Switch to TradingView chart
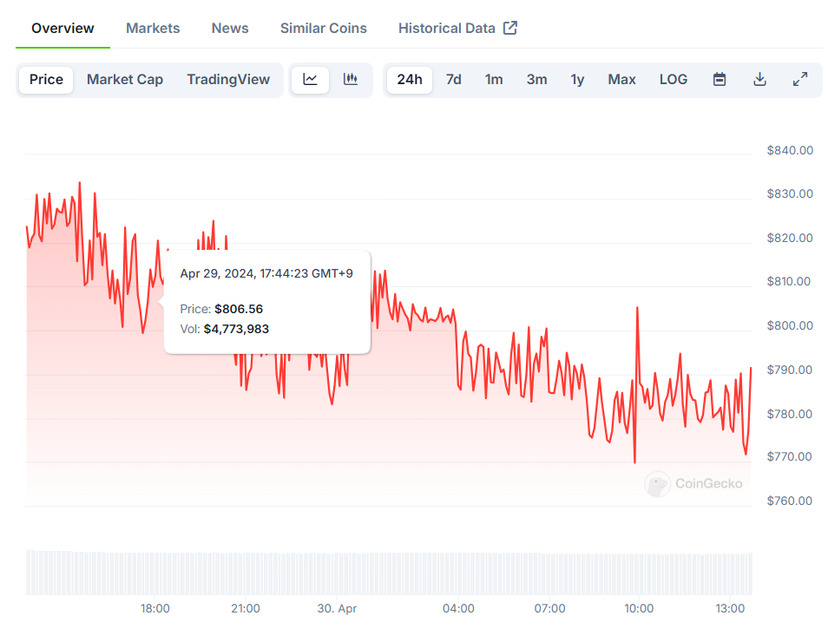The image size is (828, 622). (x=228, y=80)
